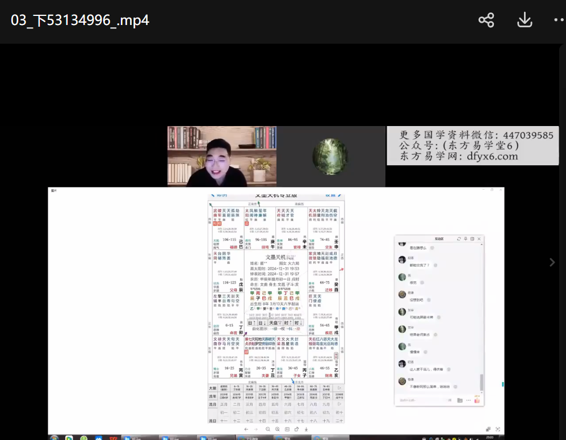Click the rotate image icon

pos(296,429)
